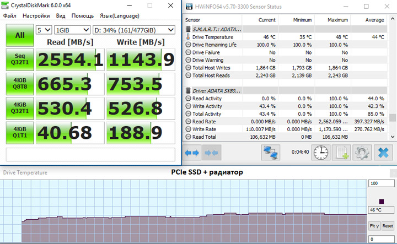
Task: Click the HWiNFO scrollbar up arrow
Action: [392, 19]
